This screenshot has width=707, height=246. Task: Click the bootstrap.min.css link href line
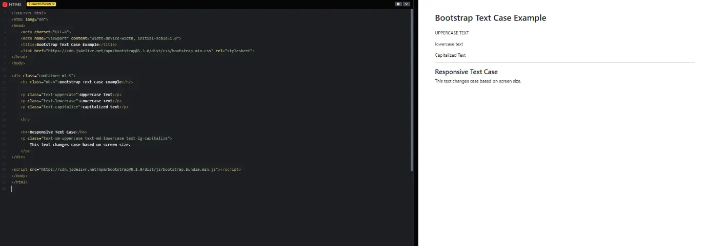tap(137, 51)
